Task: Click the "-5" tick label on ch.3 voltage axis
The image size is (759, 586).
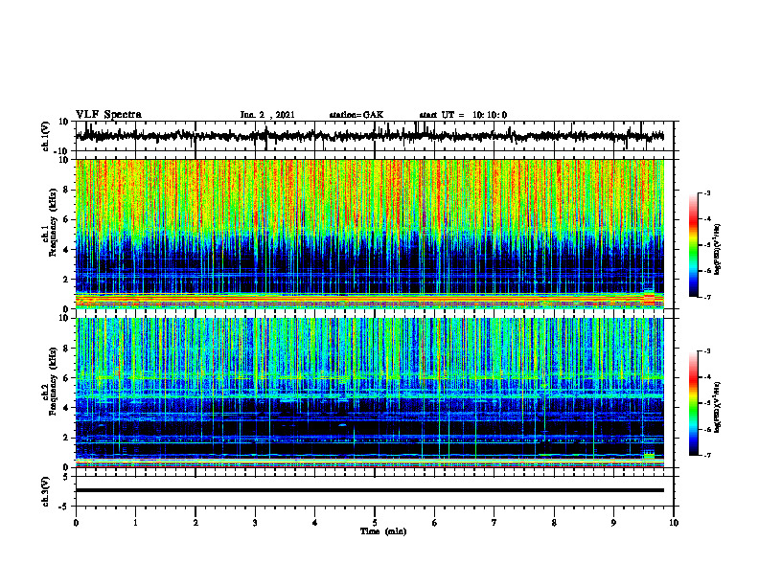Action: [x=65, y=507]
